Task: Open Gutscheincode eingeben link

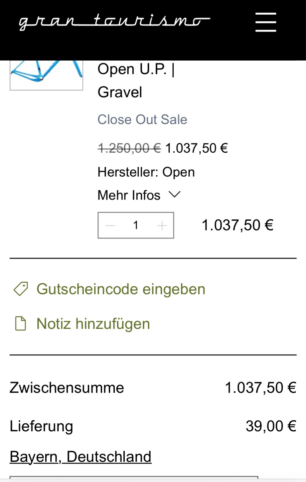Action: point(121,289)
